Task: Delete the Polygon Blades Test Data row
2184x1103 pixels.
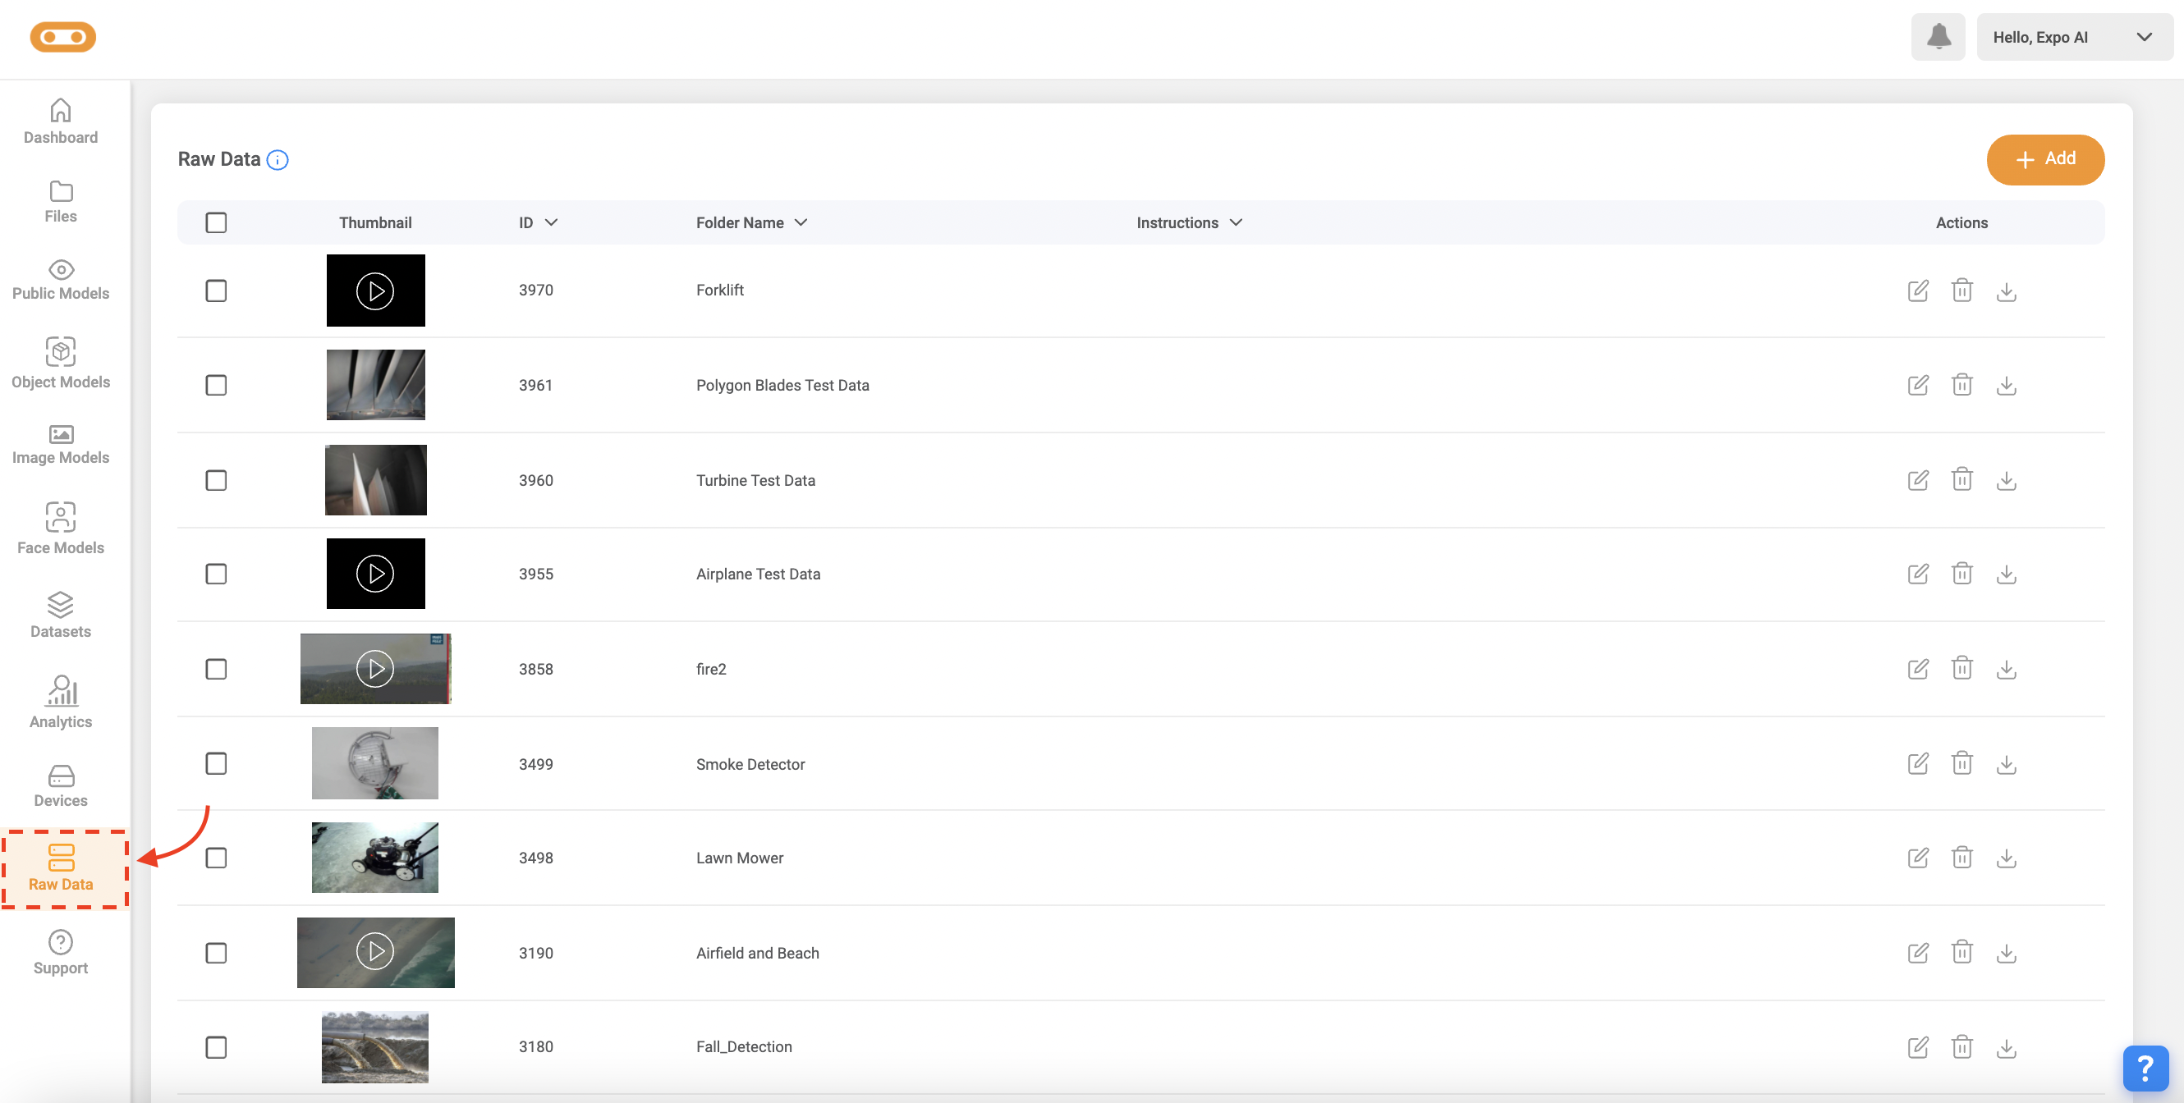Action: click(x=1961, y=386)
